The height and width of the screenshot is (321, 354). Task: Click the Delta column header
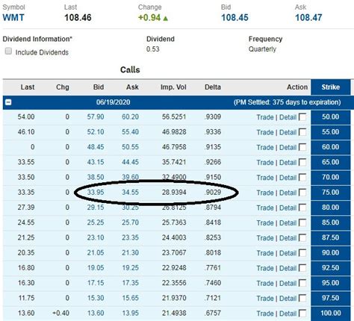coord(213,87)
